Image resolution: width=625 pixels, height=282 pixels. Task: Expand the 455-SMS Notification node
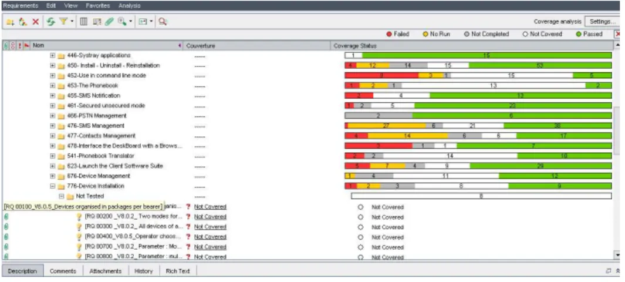[53, 96]
